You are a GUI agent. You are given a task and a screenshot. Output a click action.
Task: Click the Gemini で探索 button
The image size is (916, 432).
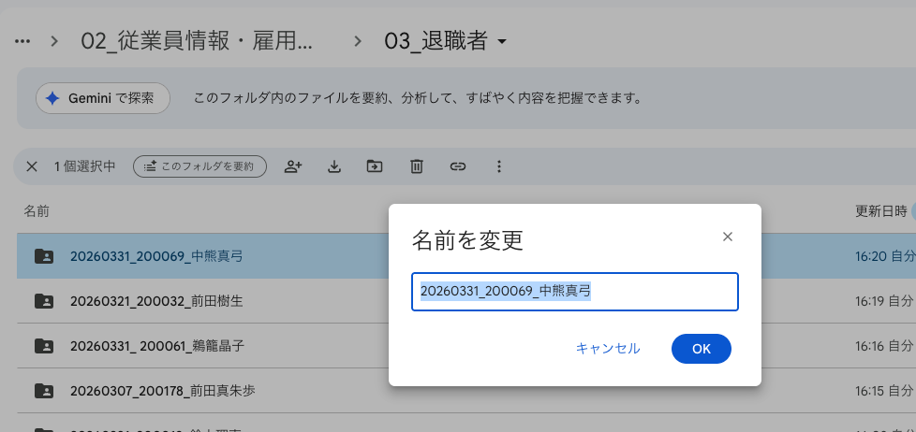(103, 98)
